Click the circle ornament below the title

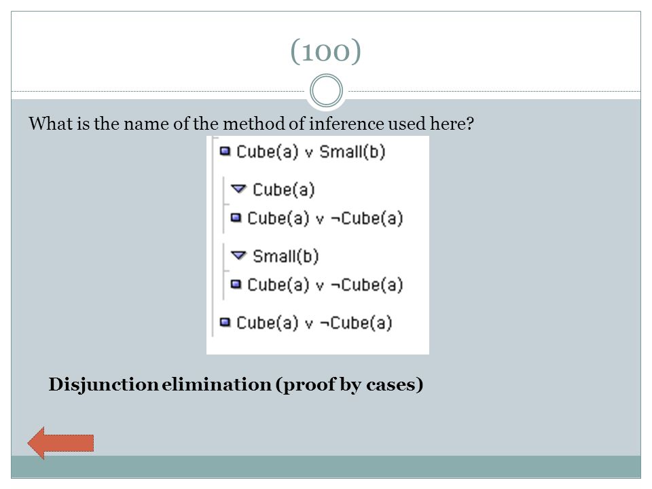click(x=327, y=90)
